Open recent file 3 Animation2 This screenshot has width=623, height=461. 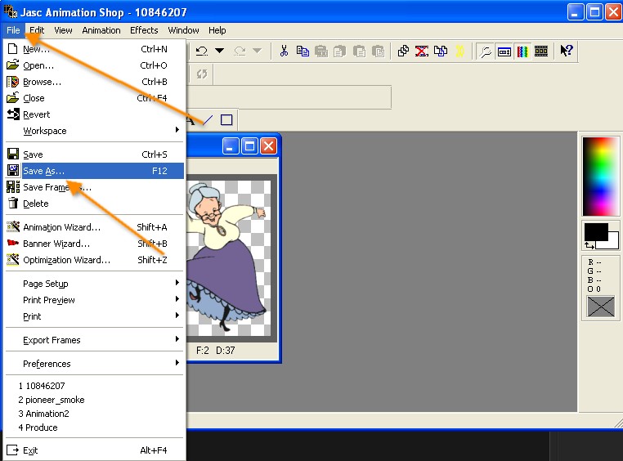pyautogui.click(x=95, y=414)
